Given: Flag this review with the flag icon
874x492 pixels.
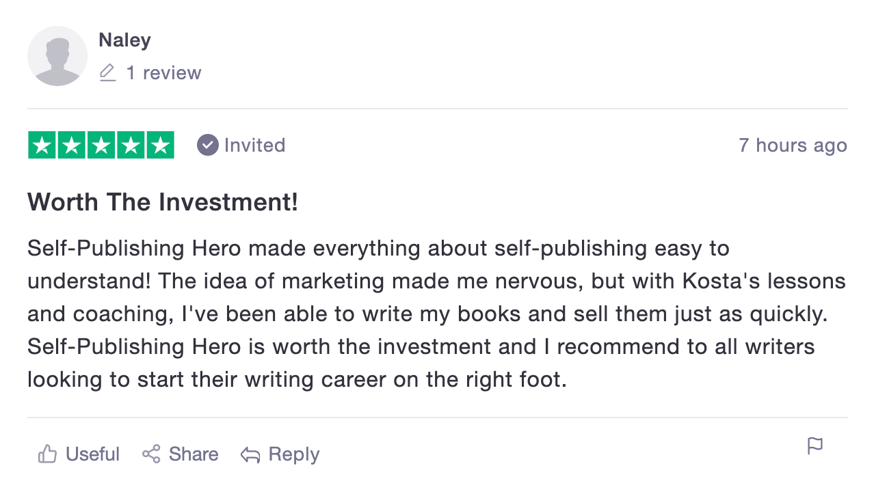Looking at the screenshot, I should coord(815,446).
